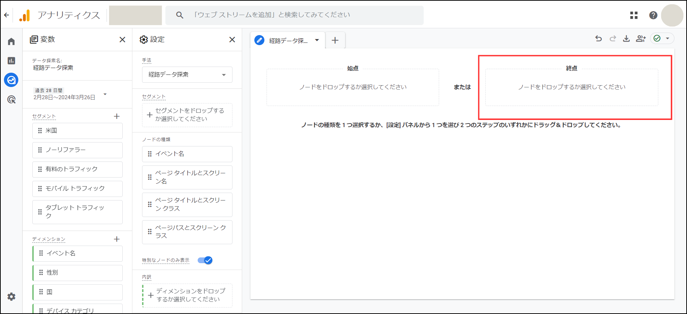The image size is (687, 314).
Task: Select the 米国 segment
Action: pos(77,131)
